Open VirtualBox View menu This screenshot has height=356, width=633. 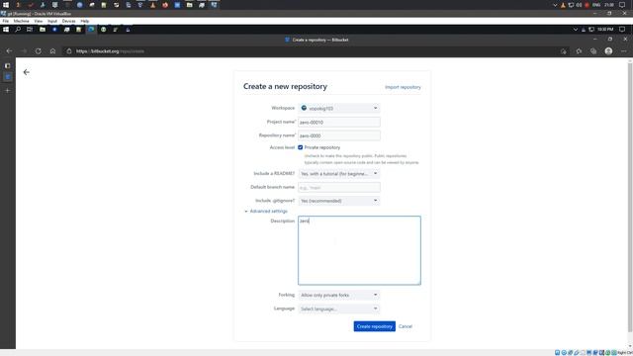coord(38,21)
